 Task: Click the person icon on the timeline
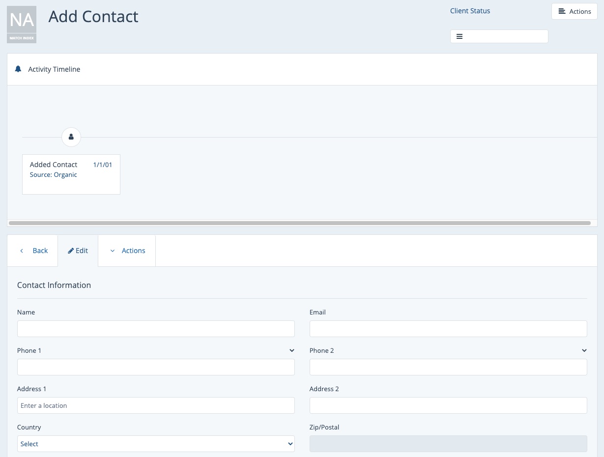(x=71, y=137)
